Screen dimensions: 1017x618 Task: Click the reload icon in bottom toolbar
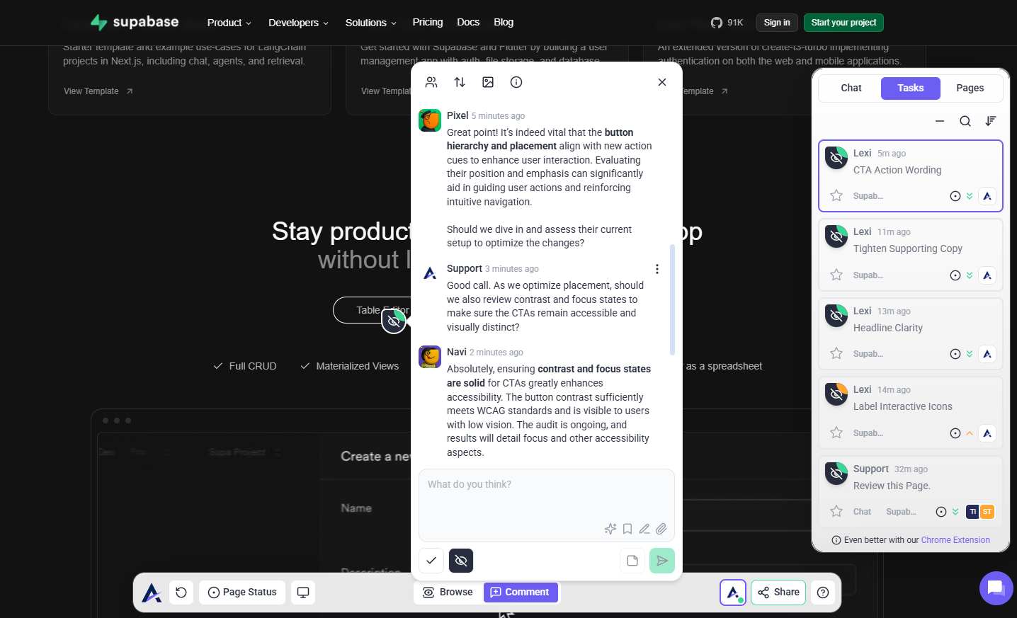(x=181, y=593)
